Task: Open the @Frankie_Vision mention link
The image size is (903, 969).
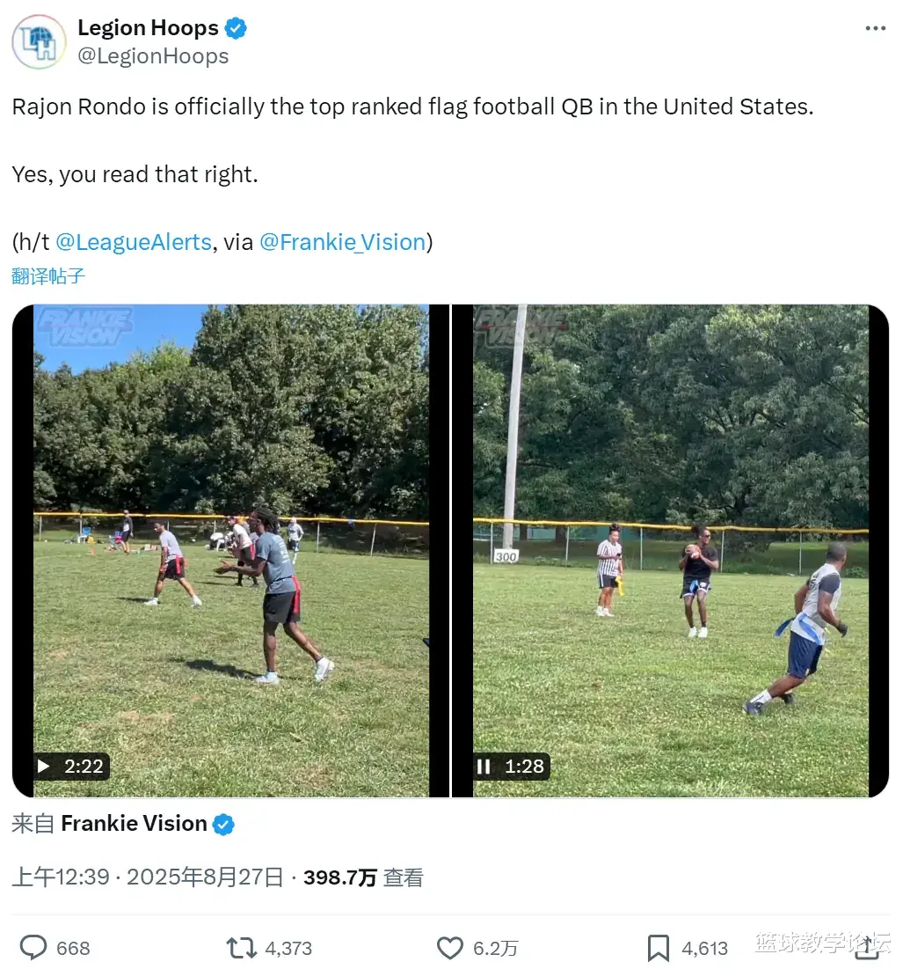Action: [x=342, y=242]
